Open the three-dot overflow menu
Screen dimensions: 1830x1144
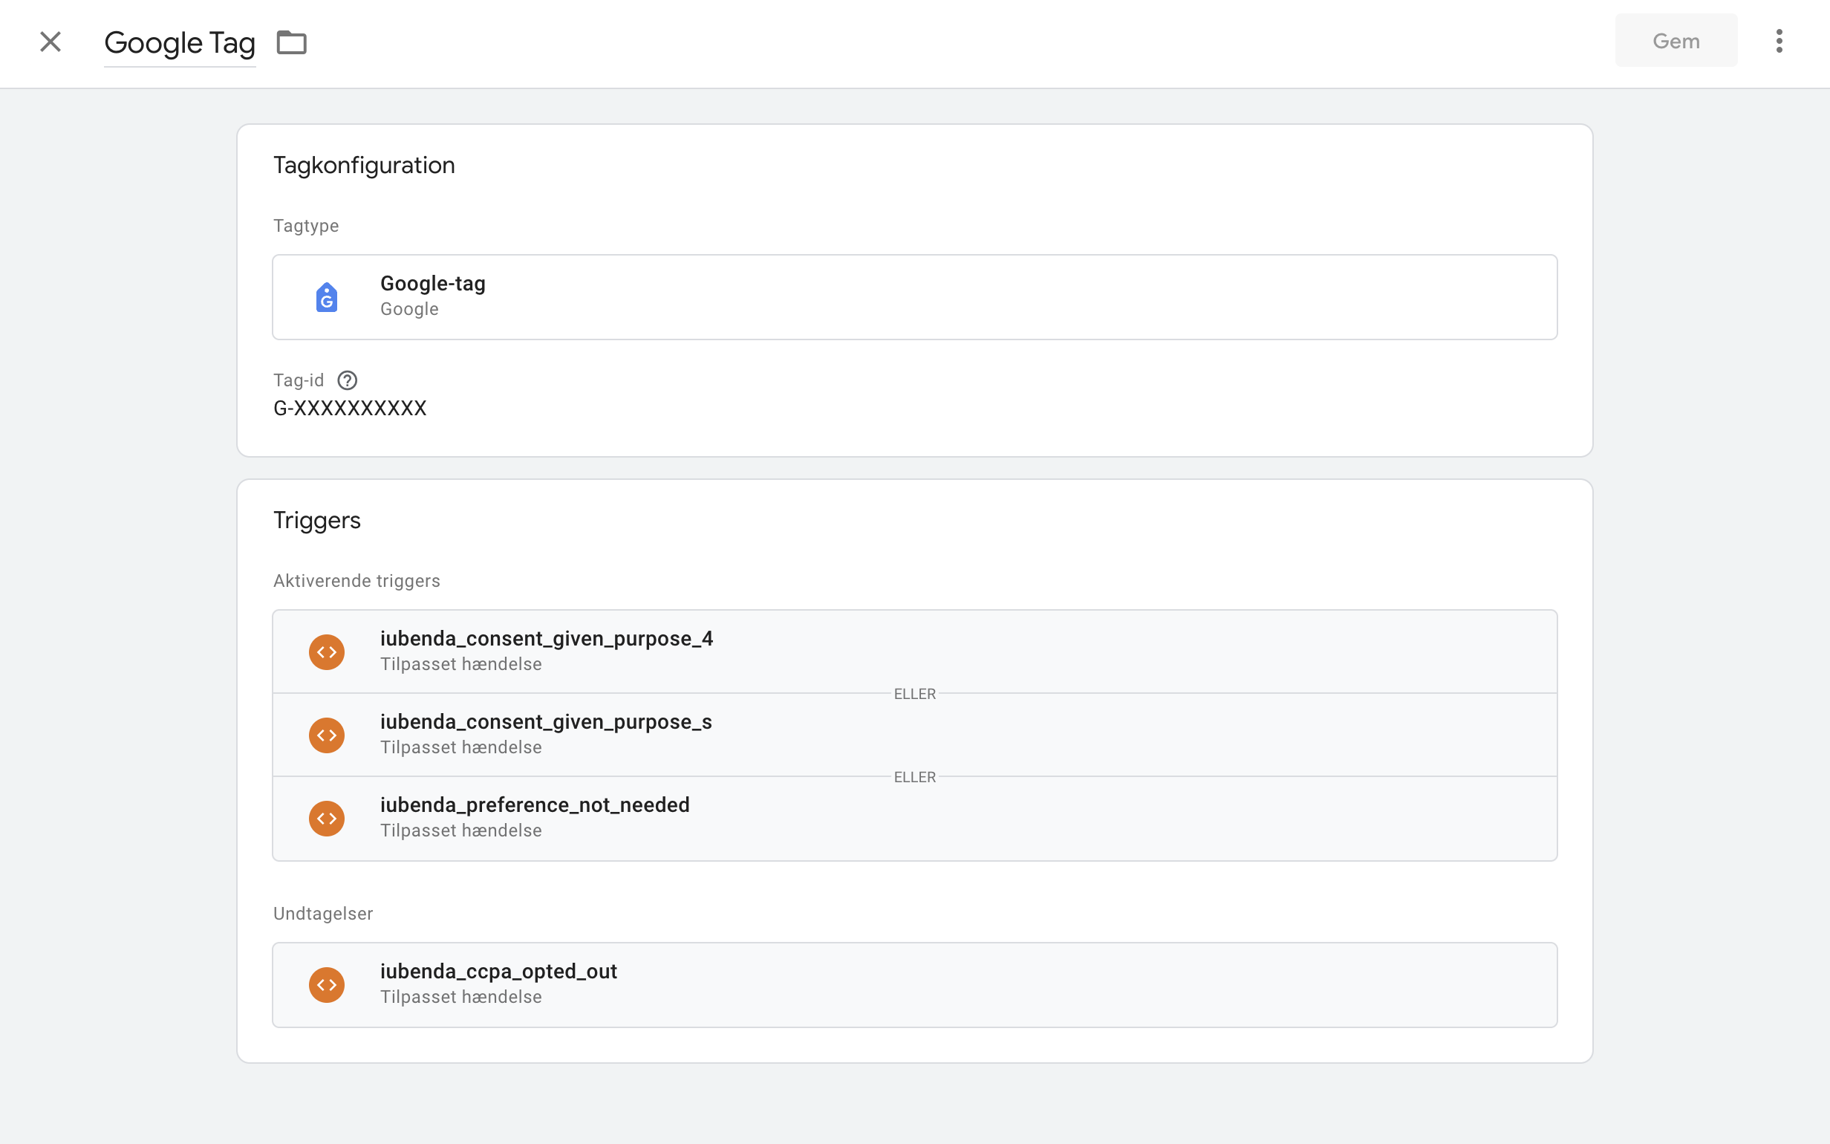tap(1780, 40)
